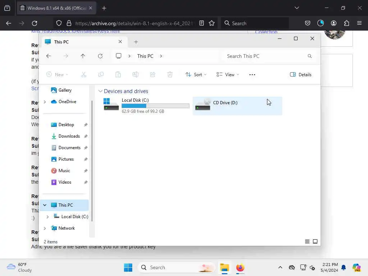Open the Sort dropdown

[x=196, y=75]
